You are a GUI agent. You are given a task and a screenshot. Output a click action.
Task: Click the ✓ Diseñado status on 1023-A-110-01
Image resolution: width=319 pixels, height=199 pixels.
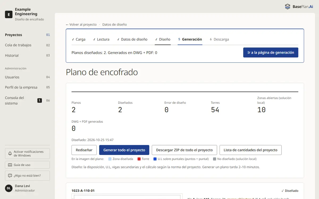point(290,191)
